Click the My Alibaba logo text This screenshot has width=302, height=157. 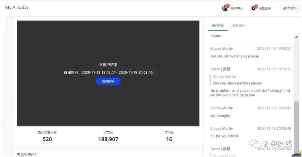16,8
